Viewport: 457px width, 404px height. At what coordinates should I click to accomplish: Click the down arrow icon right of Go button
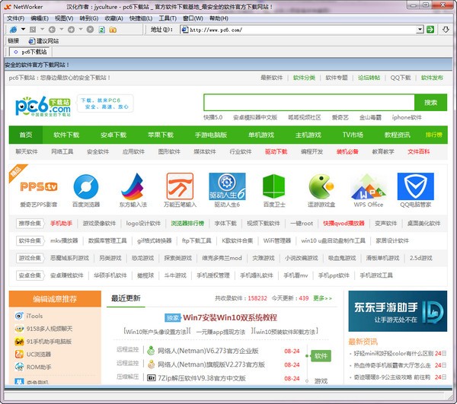tap(446, 30)
